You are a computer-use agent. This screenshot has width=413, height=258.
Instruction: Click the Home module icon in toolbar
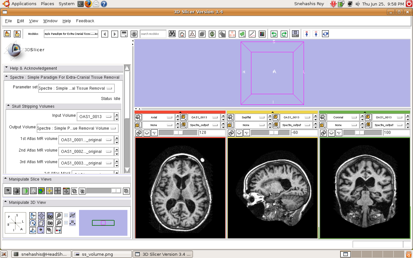[182, 34]
